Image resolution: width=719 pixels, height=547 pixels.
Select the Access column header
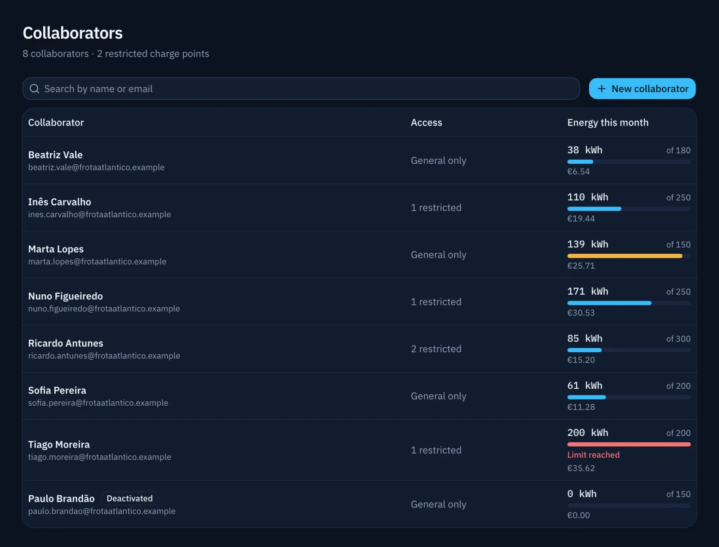pos(426,122)
